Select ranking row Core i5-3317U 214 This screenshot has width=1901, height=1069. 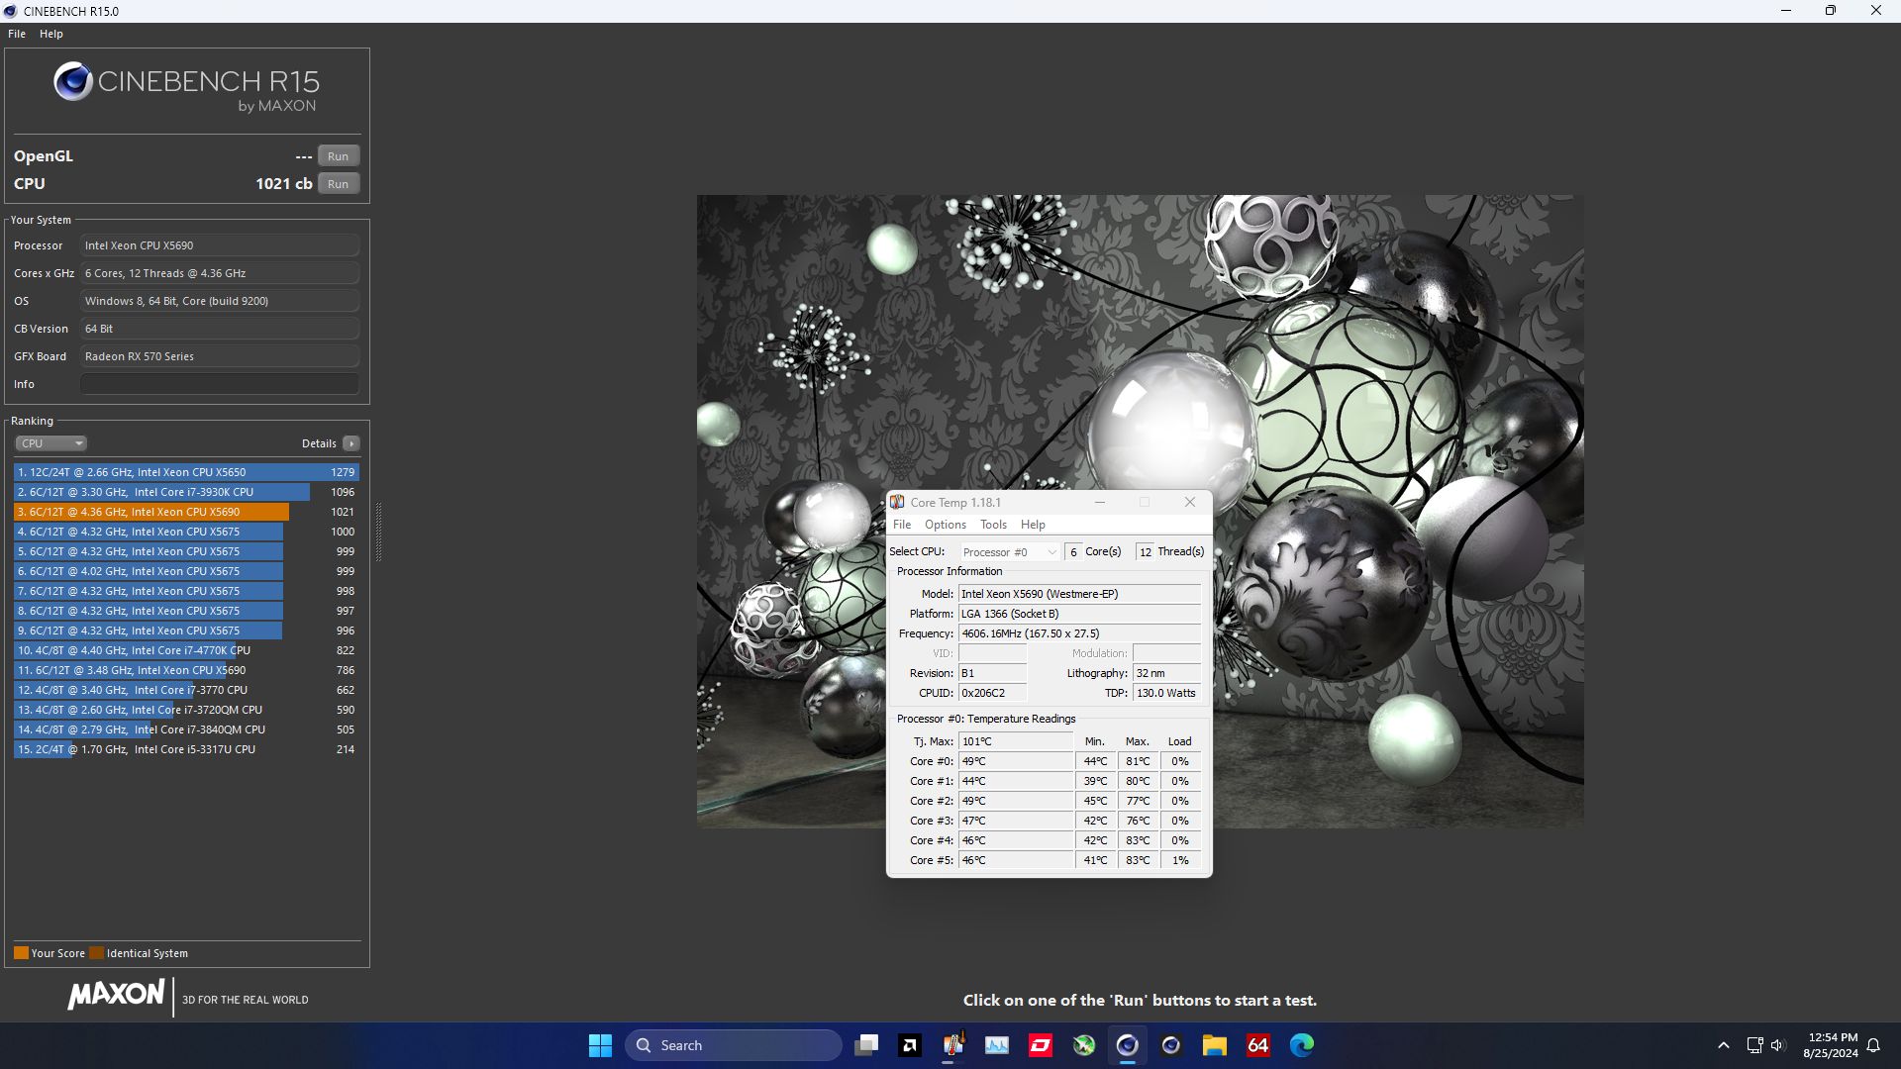186,749
